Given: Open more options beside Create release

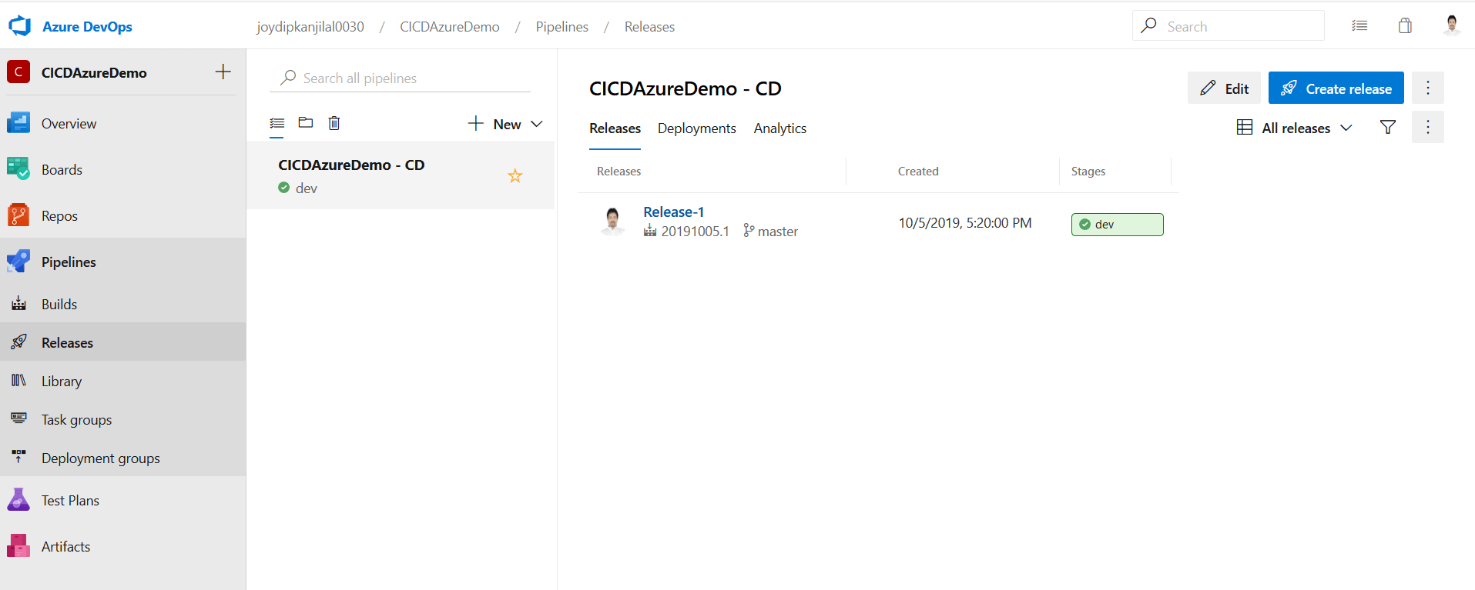Looking at the screenshot, I should pos(1428,88).
